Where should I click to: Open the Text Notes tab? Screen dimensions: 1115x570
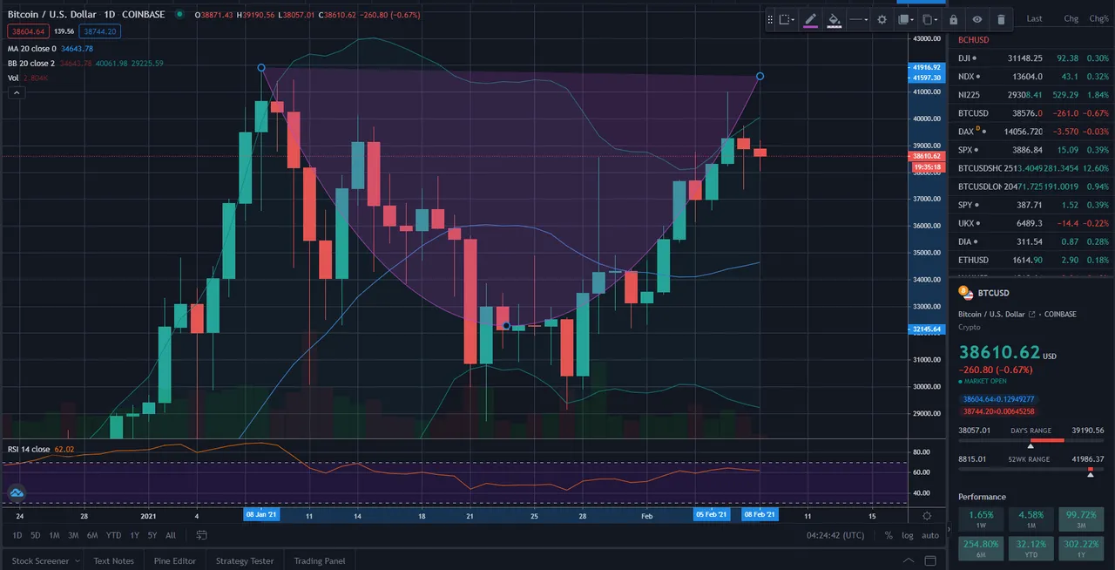click(113, 560)
